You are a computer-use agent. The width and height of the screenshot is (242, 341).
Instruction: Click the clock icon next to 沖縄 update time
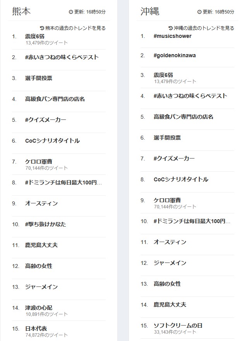199,12
